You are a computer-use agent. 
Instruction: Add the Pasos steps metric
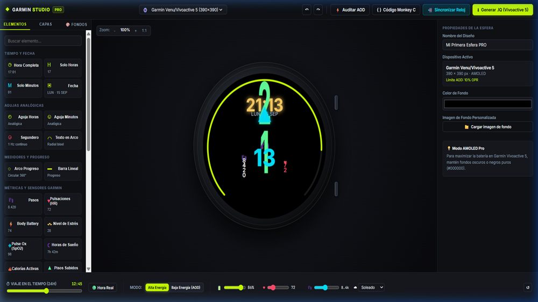pos(23,204)
